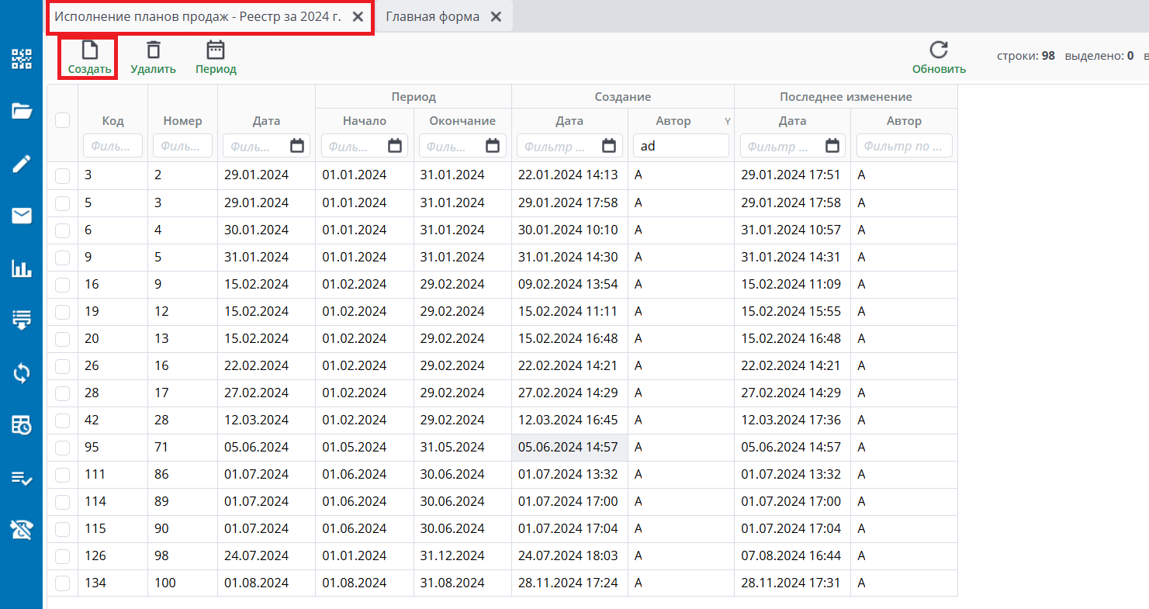Toggle the select-all checkbox in table header

point(63,120)
